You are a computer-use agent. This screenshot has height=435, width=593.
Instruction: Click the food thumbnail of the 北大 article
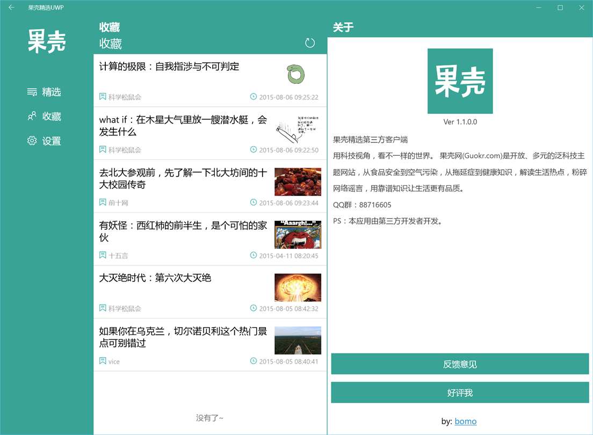(x=298, y=182)
